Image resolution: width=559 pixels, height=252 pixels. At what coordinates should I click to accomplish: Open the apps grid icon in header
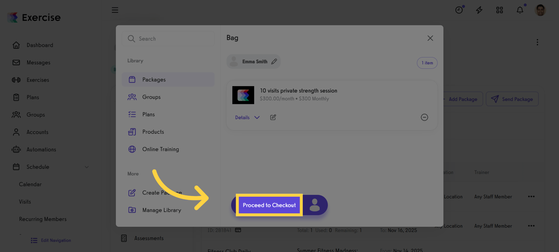click(x=499, y=10)
